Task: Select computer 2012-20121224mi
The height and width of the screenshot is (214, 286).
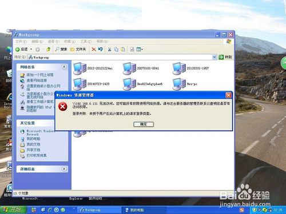Action: [x=93, y=68]
